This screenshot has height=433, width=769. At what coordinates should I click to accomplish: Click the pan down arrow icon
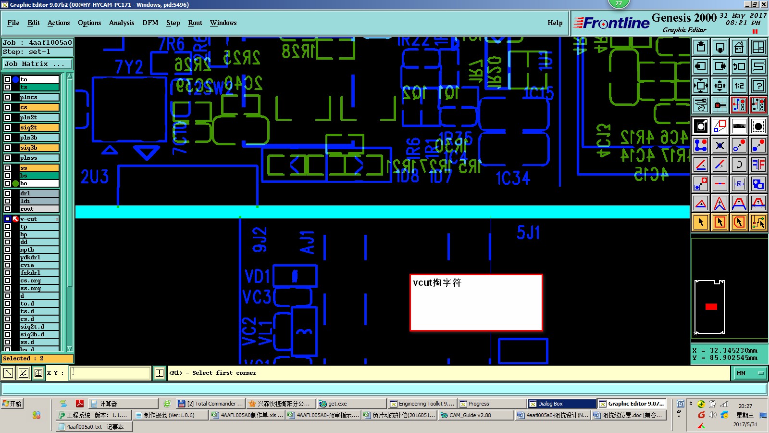pos(720,47)
